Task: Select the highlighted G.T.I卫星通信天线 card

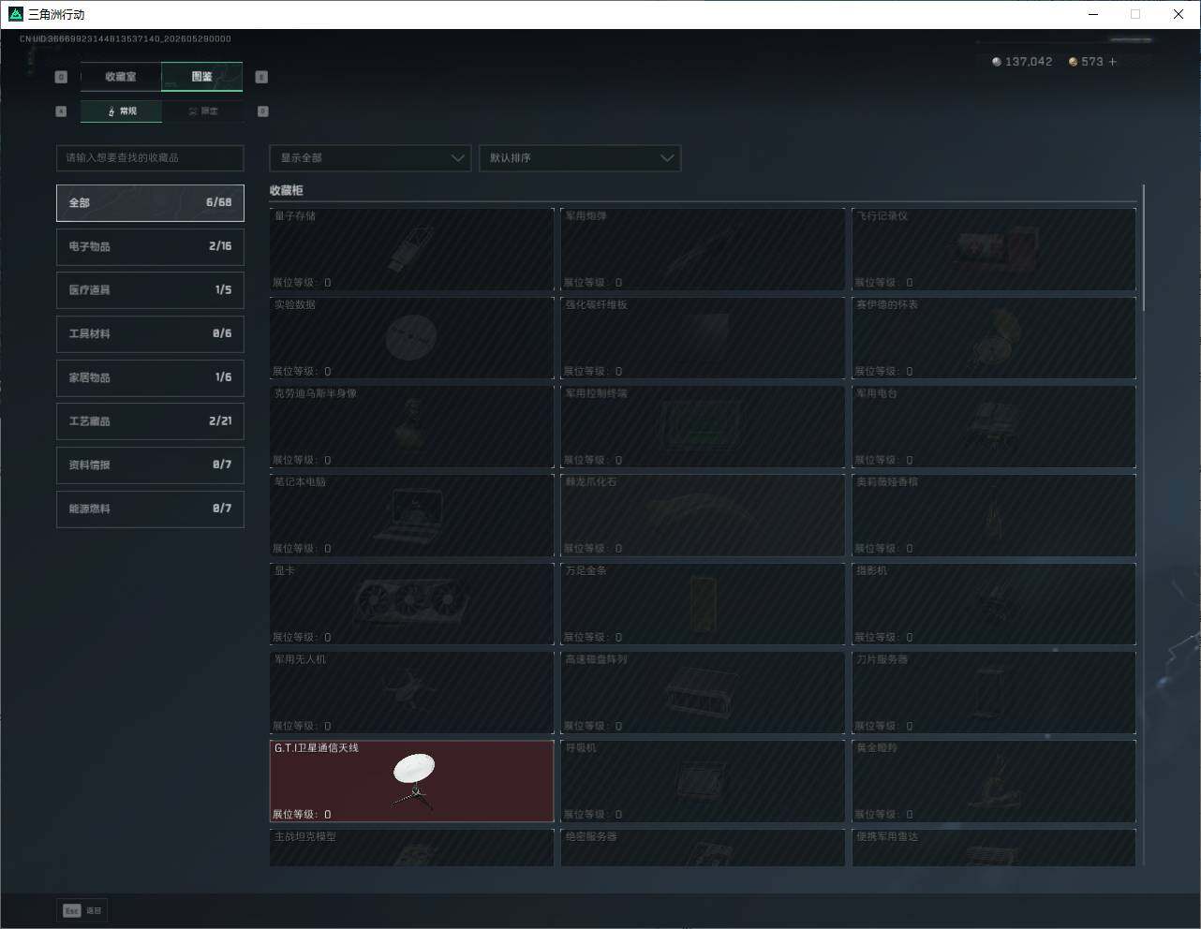Action: 411,781
